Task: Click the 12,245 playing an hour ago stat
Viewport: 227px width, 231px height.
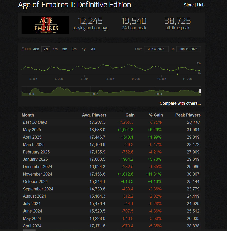Action: click(x=90, y=24)
